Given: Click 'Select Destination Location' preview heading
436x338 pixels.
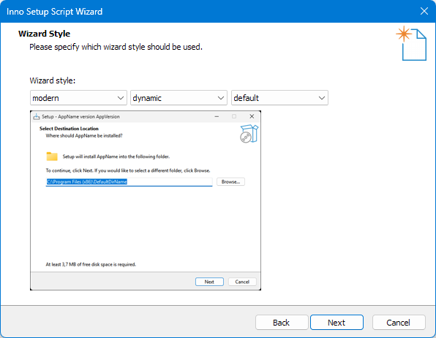Looking at the screenshot, I should coord(69,129).
